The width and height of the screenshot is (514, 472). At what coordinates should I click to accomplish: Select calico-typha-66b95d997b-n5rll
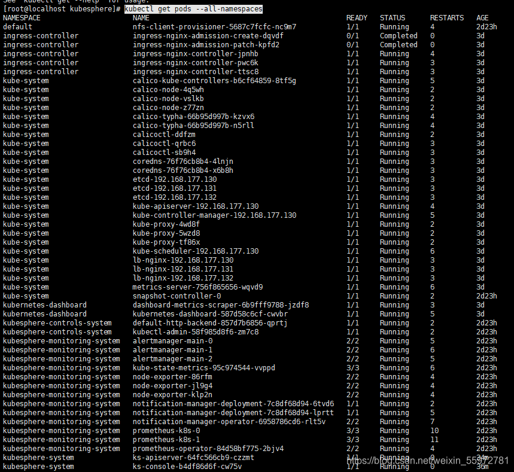[193, 126]
